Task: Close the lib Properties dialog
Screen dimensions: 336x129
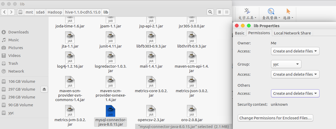Action: [237, 26]
